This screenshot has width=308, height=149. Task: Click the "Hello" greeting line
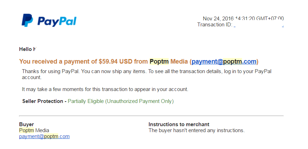[27, 49]
